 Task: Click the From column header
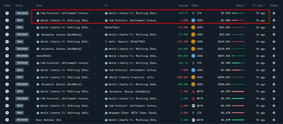click(x=39, y=6)
